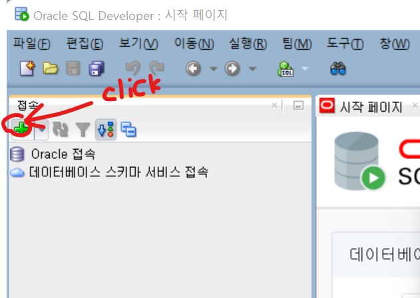Open the 편집(E) menu
The width and height of the screenshot is (420, 298).
85,43
